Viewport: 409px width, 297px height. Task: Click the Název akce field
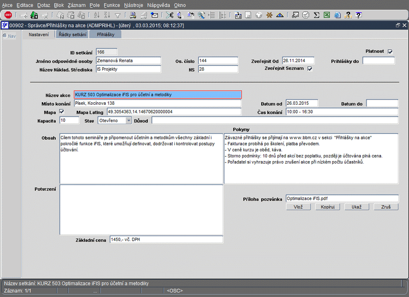(158, 95)
